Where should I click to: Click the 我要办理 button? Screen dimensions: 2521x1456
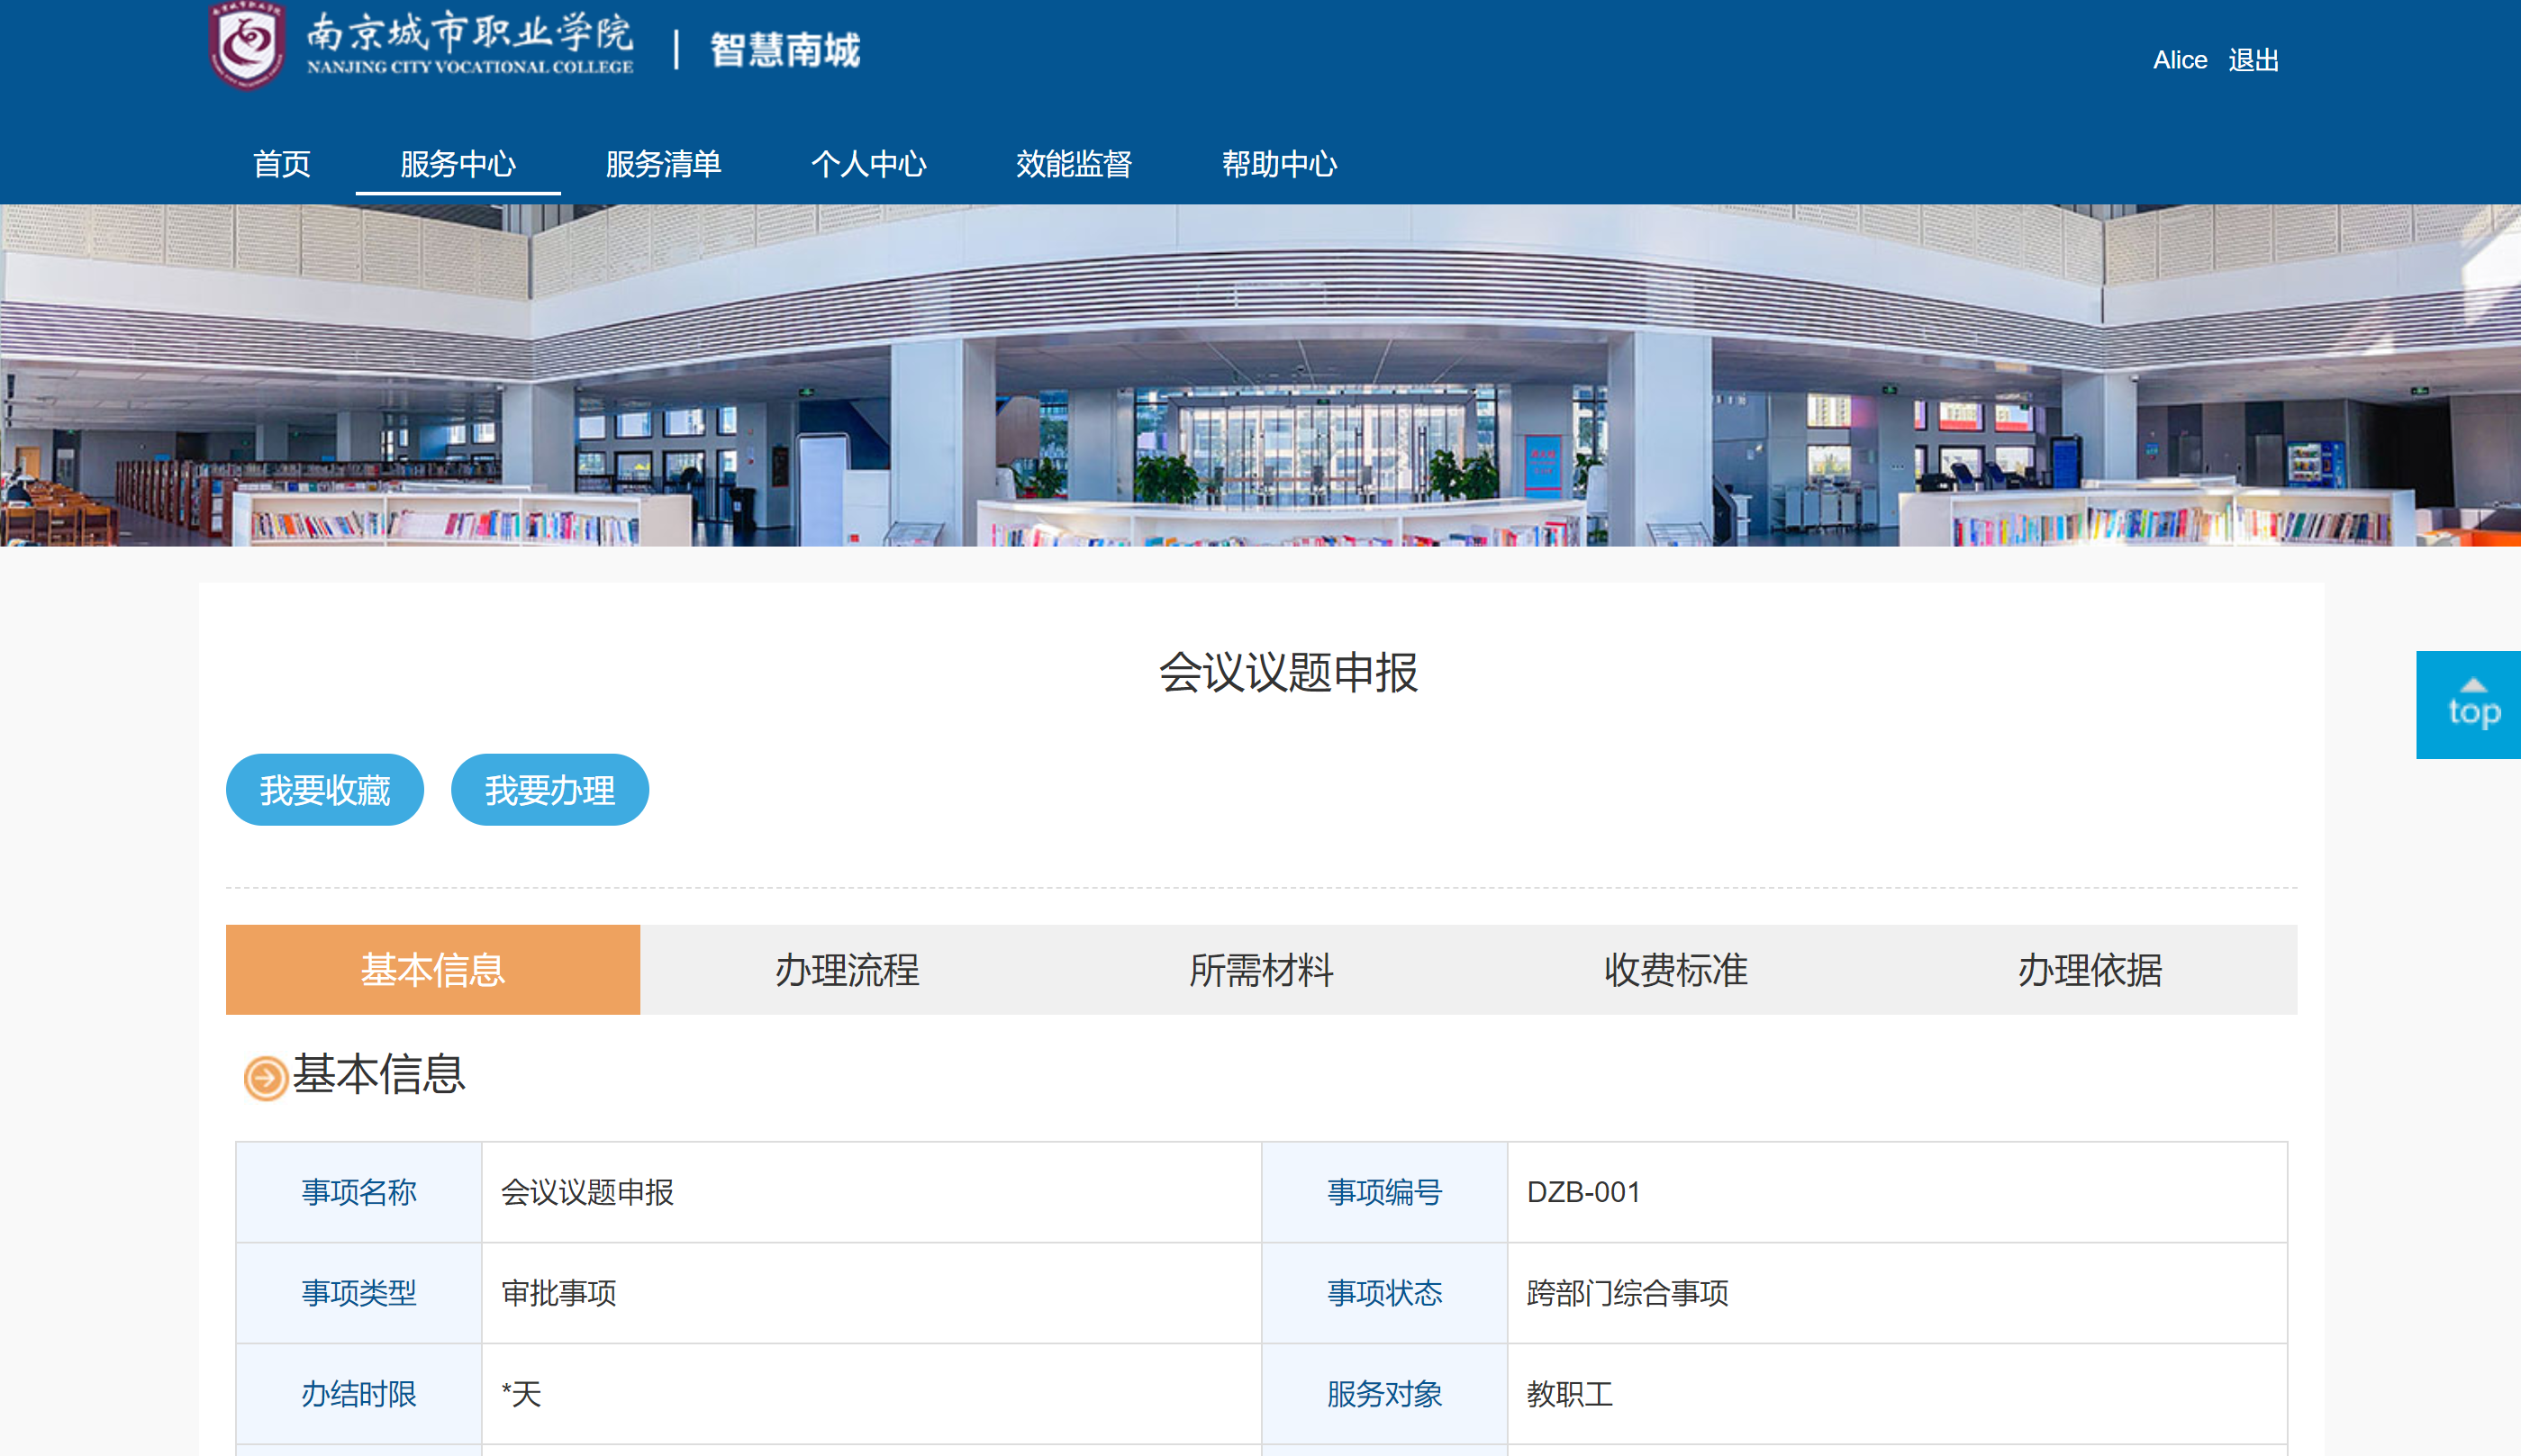pos(550,789)
